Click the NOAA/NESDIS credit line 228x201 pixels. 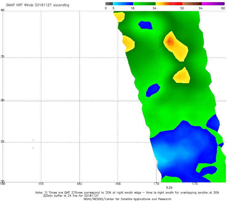point(127,199)
